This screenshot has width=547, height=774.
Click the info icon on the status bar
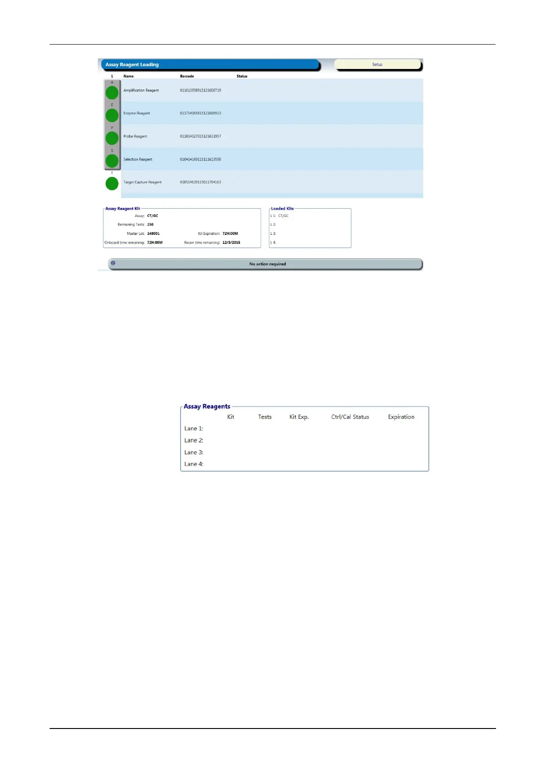tap(113, 263)
